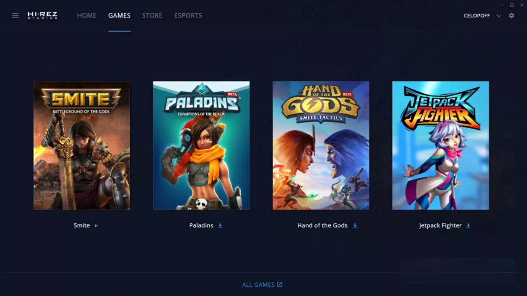The image size is (527, 296).
Task: Switch to the ESPORTS tab
Action: [x=188, y=15]
